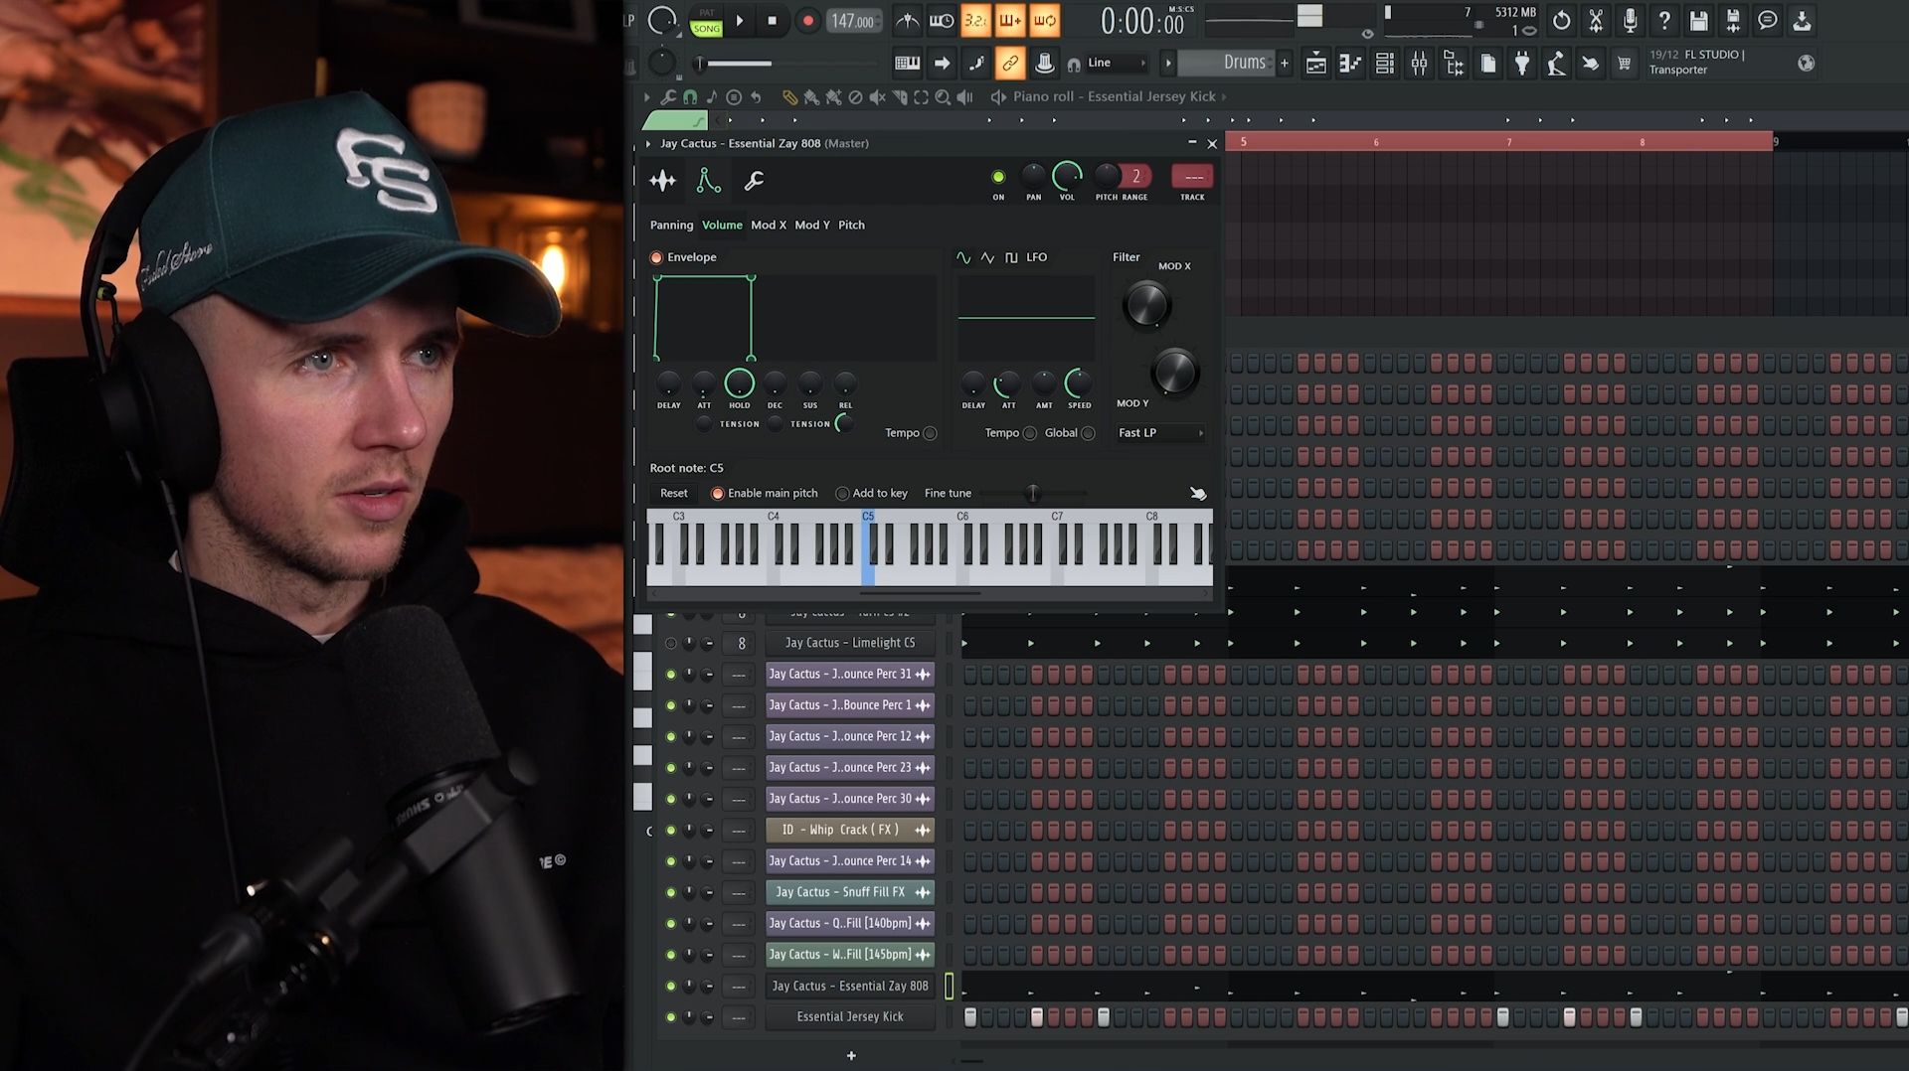Screen dimensions: 1909x1071
Task: Click the channel PAN knob
Action: pos(1034,176)
